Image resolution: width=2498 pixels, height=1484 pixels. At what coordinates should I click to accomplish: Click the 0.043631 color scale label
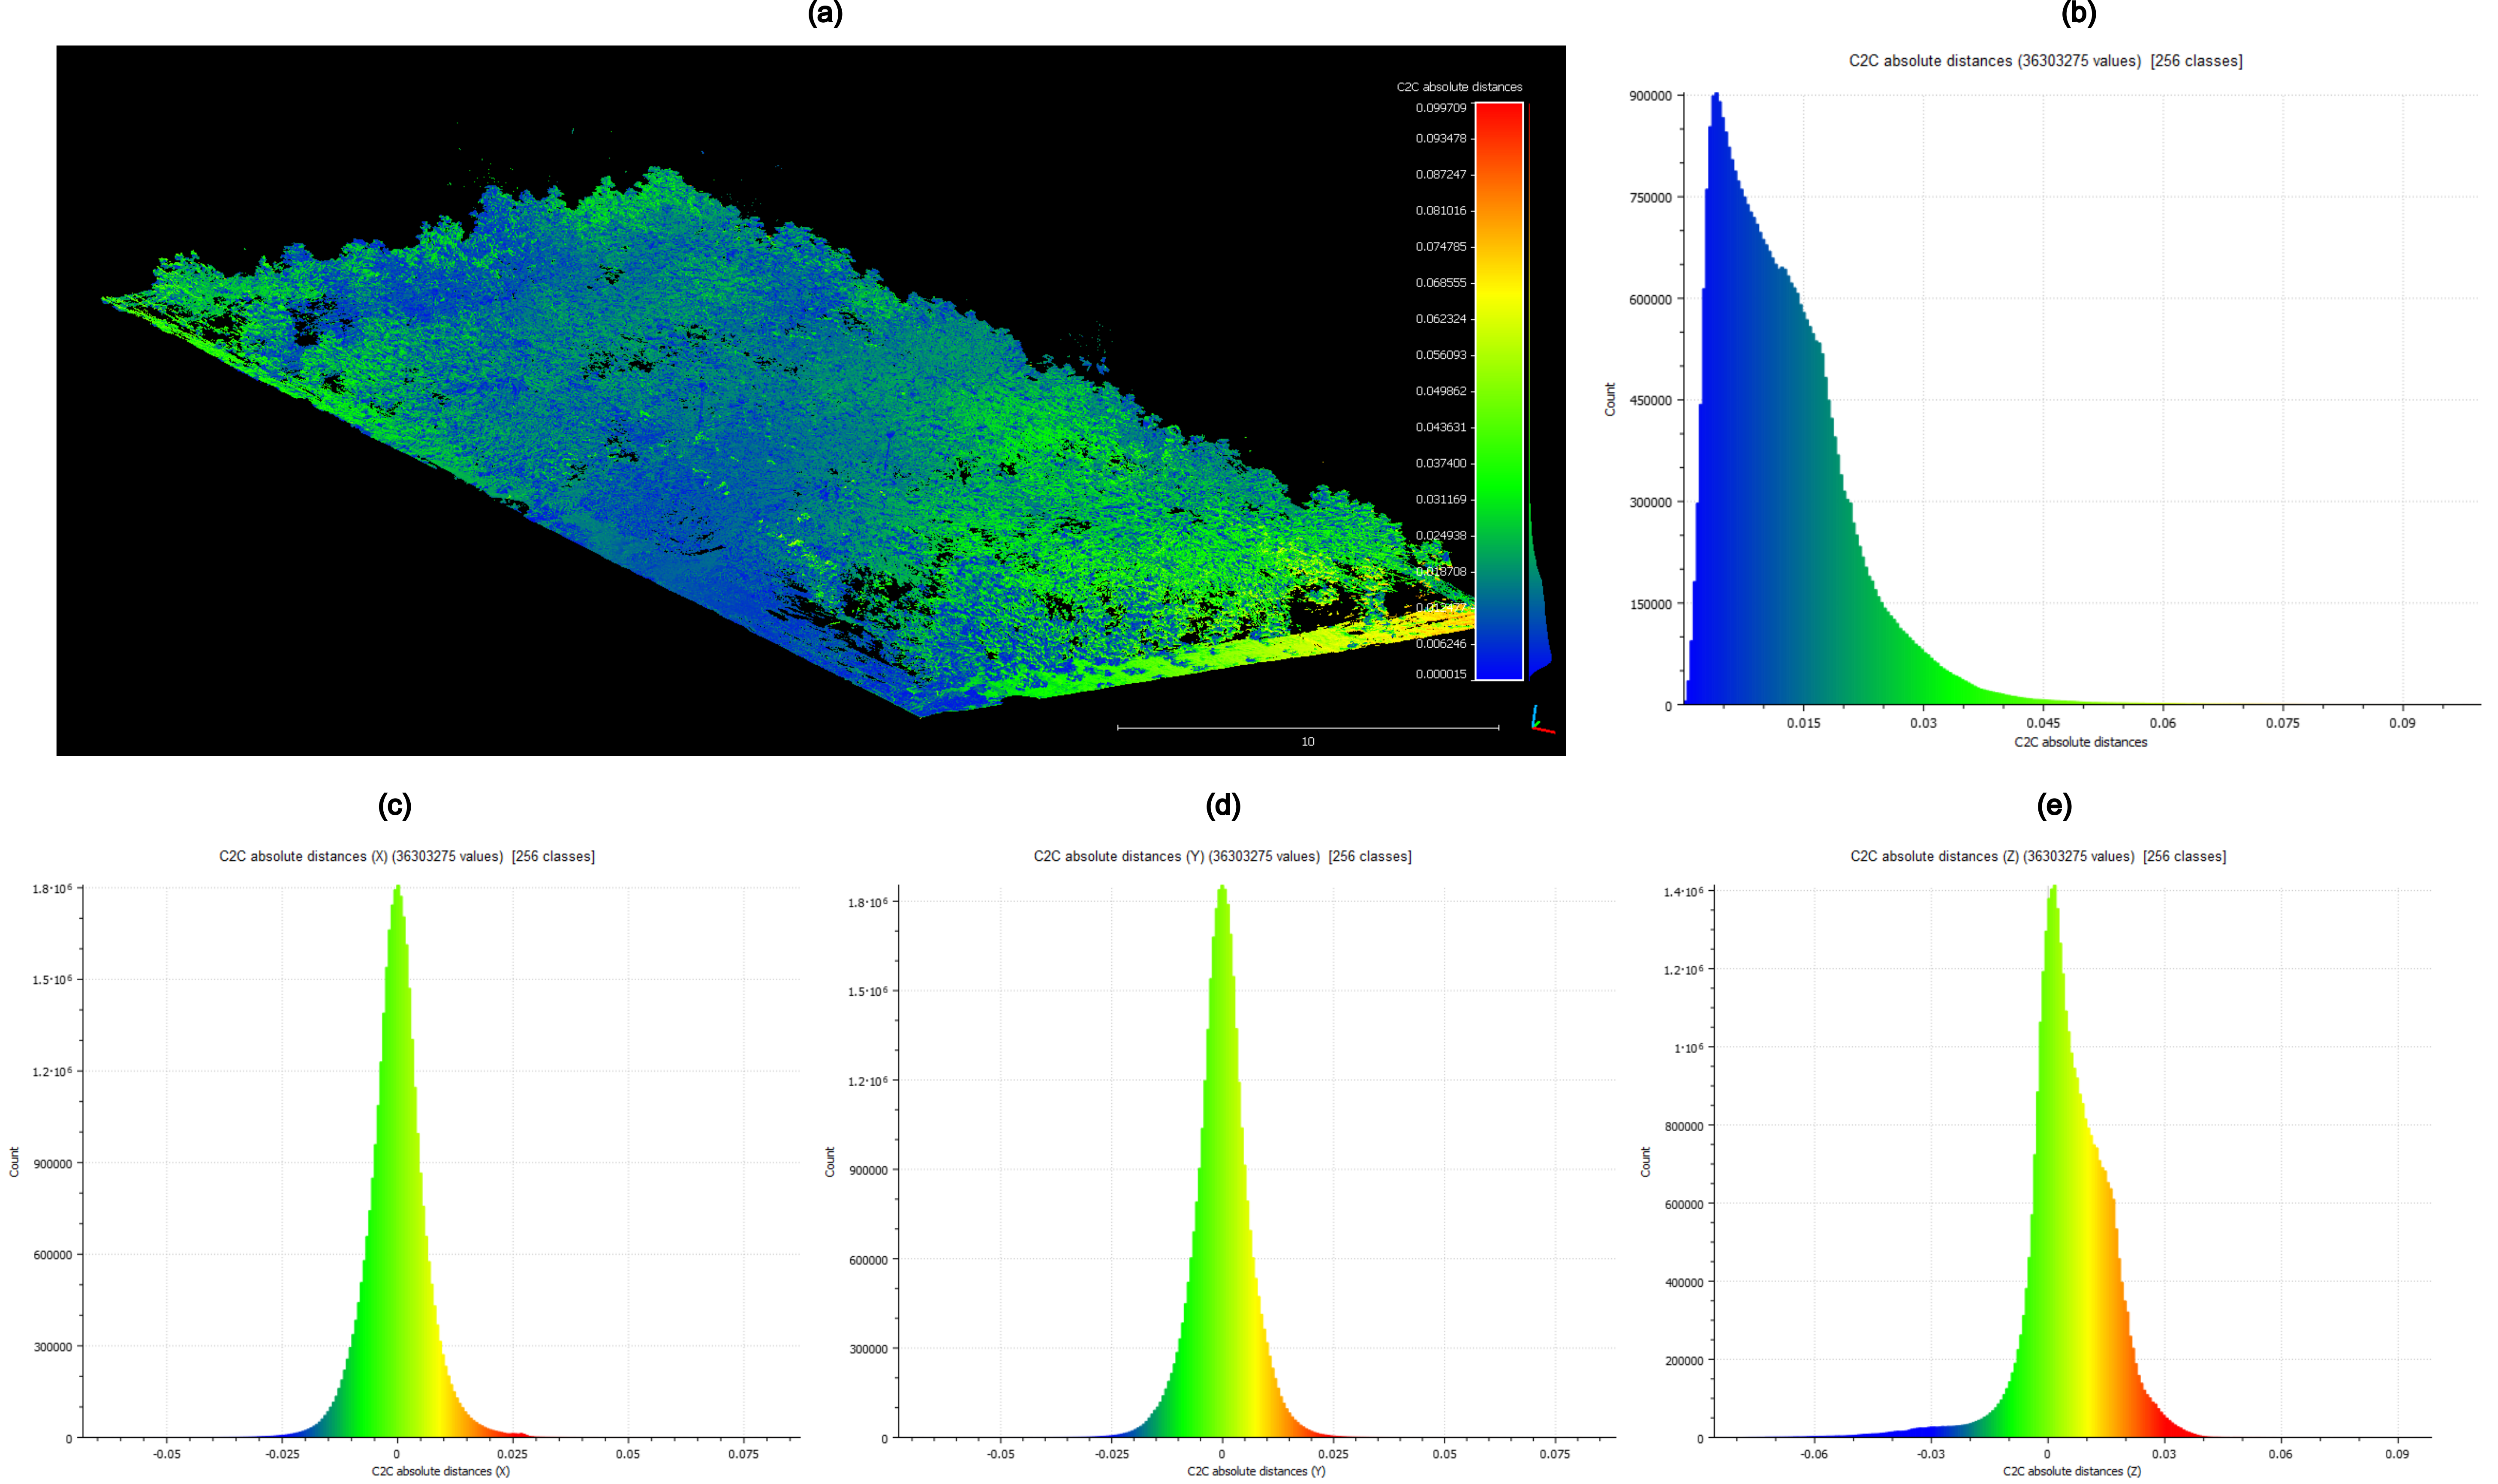pos(1441,427)
